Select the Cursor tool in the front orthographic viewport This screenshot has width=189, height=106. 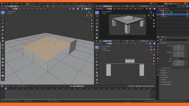tap(97, 51)
